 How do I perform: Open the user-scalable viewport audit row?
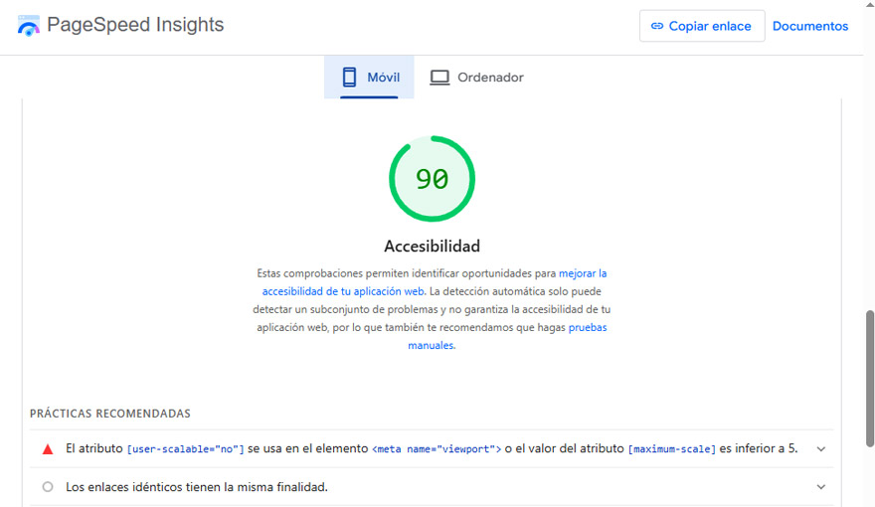[x=428, y=449]
